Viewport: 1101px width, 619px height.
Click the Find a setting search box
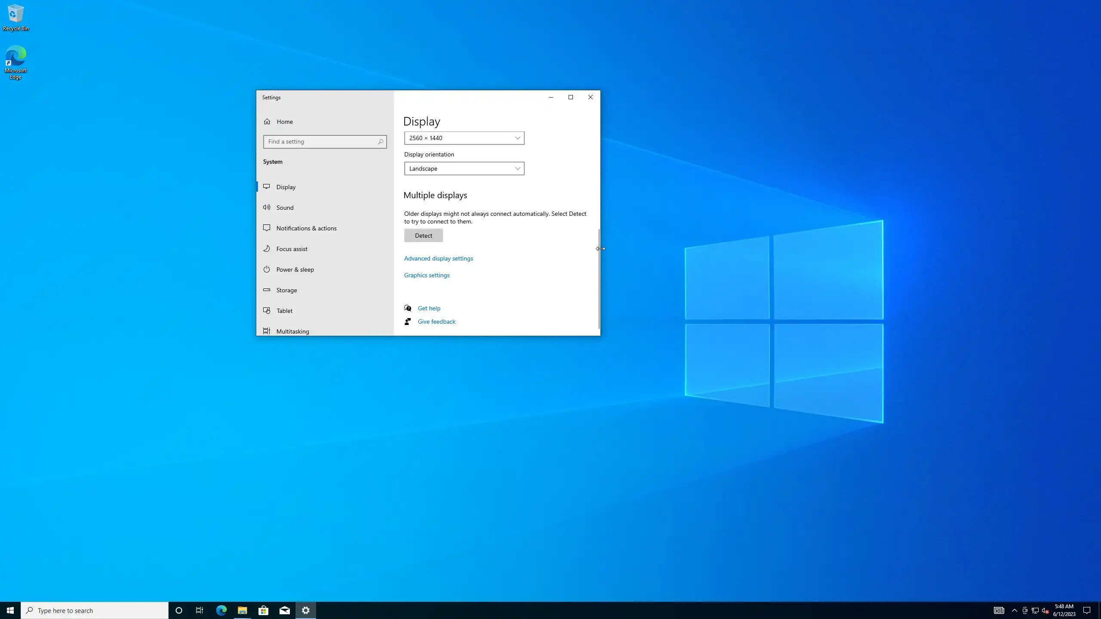click(320, 141)
